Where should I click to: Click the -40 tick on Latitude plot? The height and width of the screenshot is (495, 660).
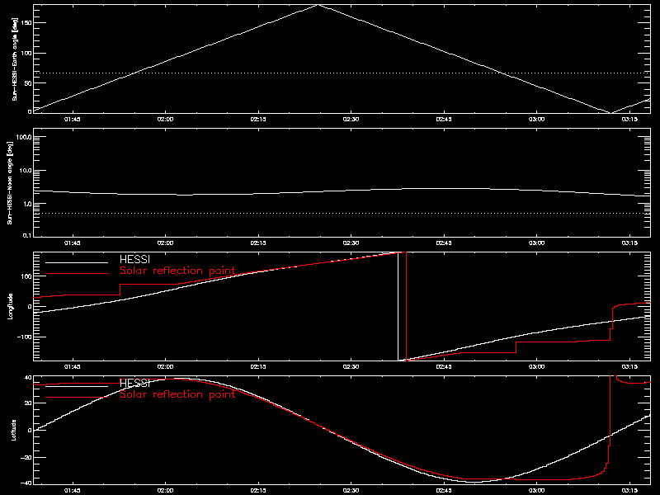(27, 483)
